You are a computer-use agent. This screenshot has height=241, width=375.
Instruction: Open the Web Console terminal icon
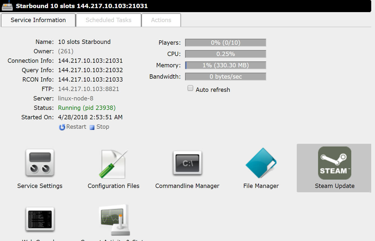pos(40,219)
